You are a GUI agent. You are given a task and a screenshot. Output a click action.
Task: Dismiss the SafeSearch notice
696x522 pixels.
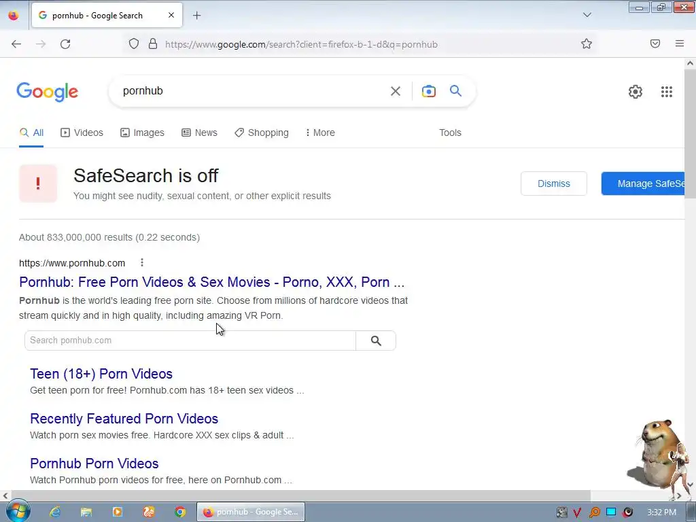(553, 184)
